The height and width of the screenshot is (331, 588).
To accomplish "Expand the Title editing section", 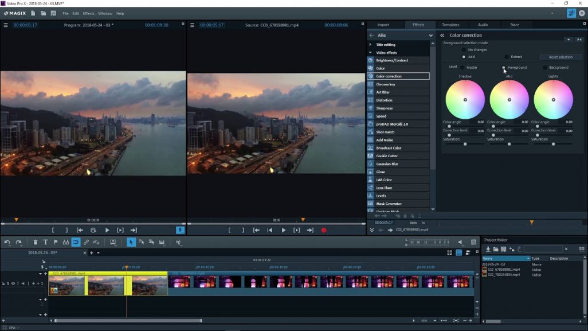I will coord(370,45).
